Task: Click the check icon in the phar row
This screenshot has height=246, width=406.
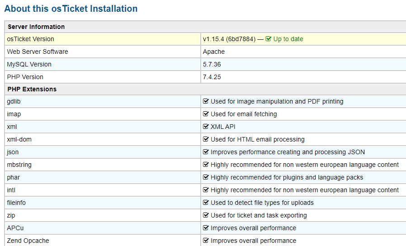Action: point(206,177)
